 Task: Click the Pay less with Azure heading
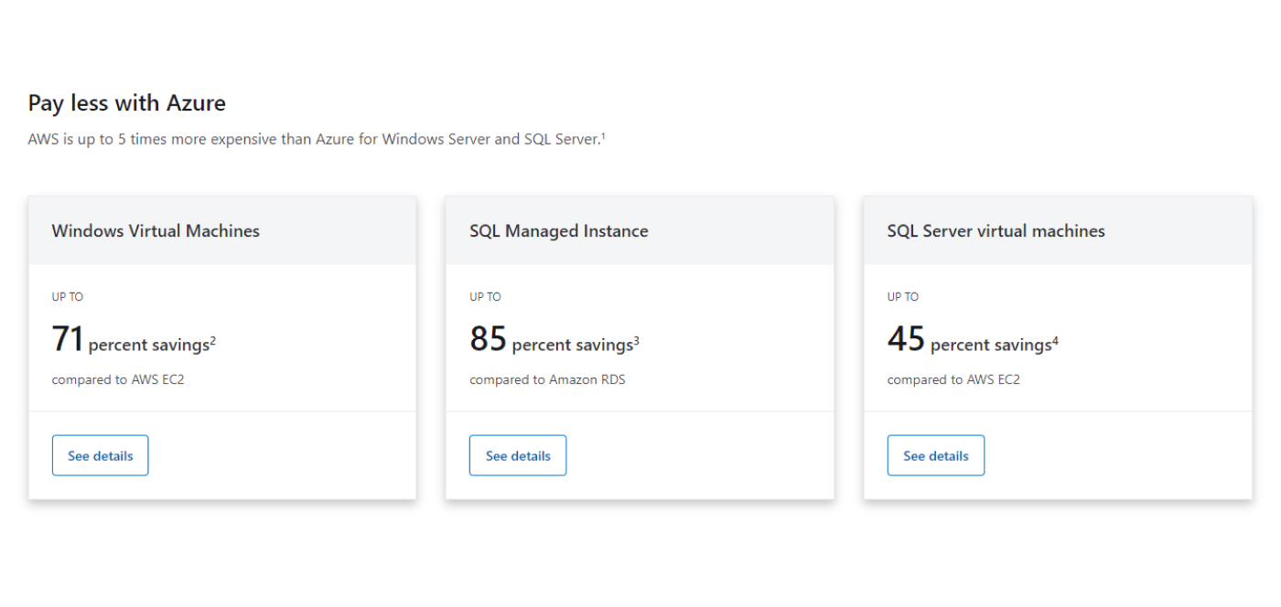click(x=126, y=102)
